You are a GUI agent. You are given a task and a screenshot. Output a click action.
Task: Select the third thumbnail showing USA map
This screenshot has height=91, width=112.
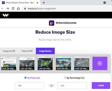click(45, 63)
